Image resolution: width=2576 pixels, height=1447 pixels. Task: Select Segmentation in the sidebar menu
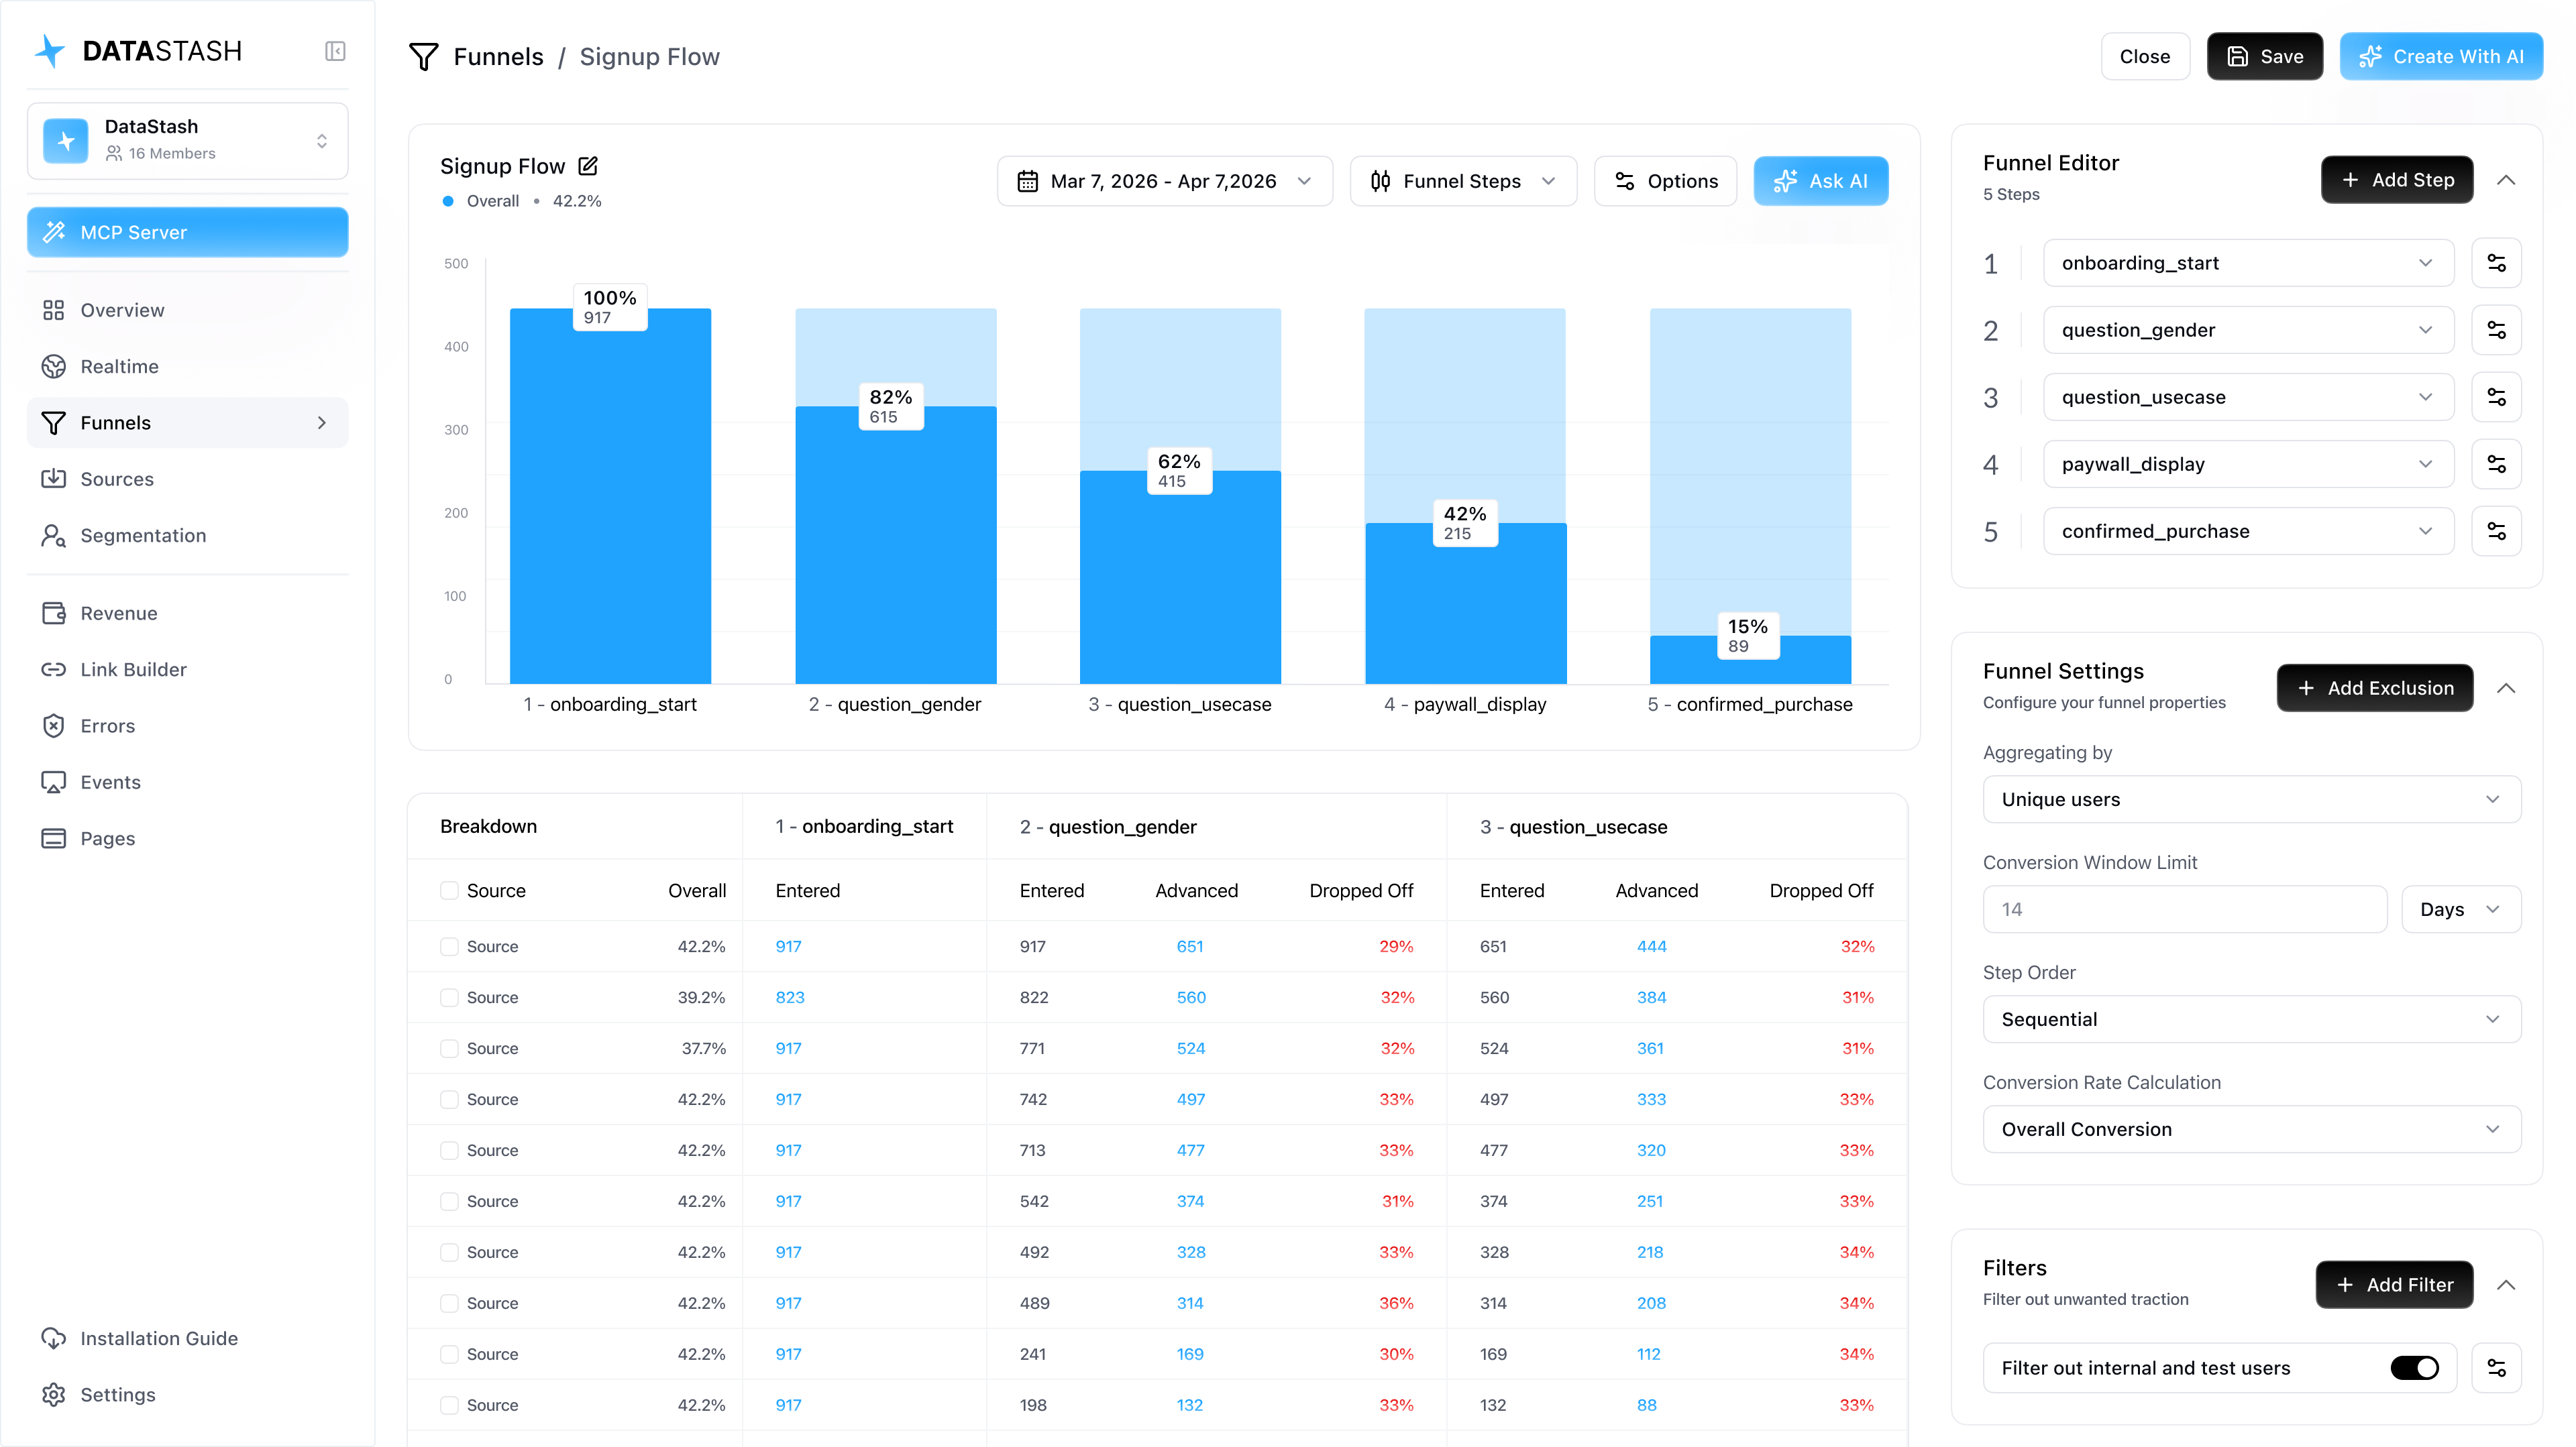point(143,534)
